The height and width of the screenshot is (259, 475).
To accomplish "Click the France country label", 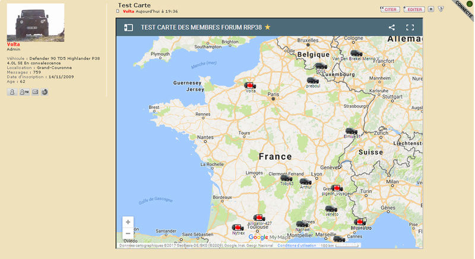I will [x=275, y=157].
